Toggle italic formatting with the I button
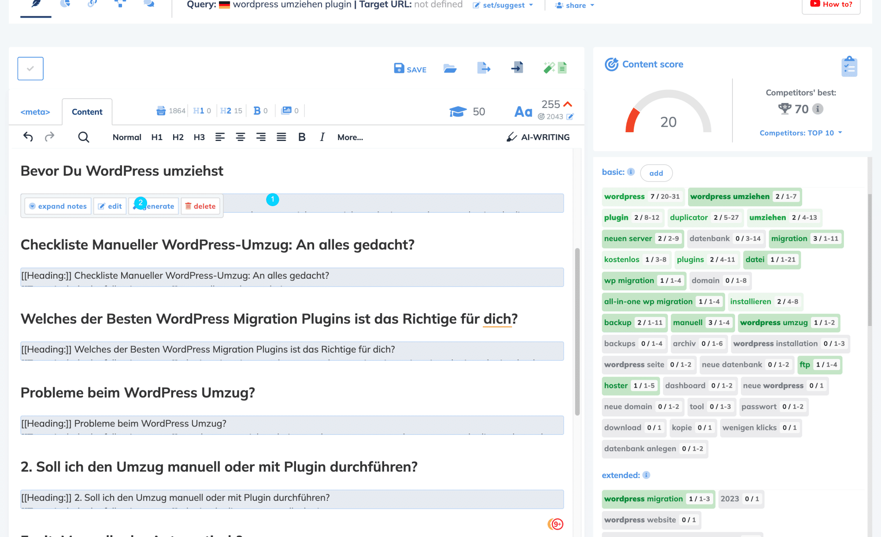 coord(322,137)
